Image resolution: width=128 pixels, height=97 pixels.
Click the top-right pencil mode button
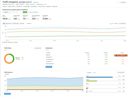[123, 2]
